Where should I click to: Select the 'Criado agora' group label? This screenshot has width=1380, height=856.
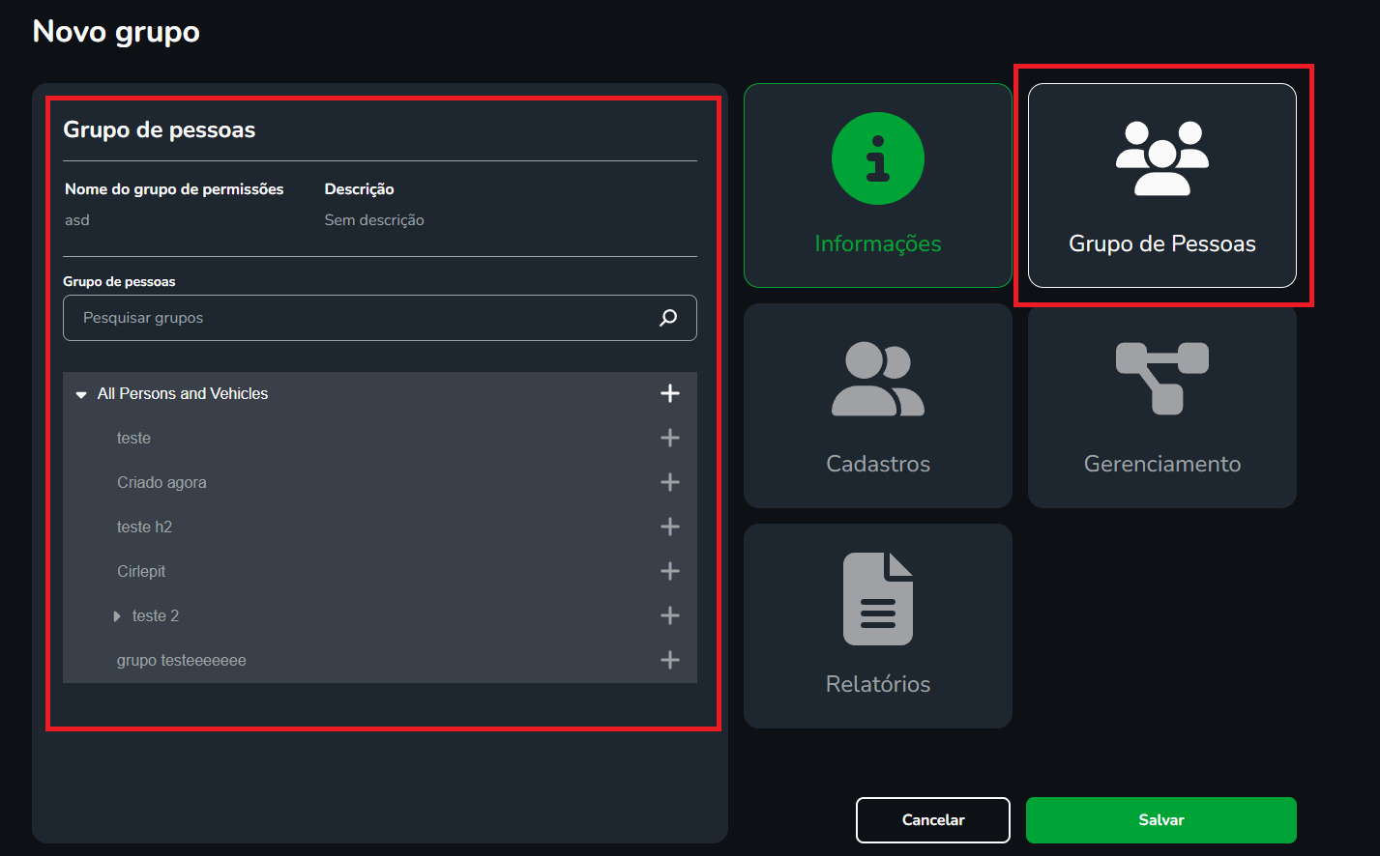pos(161,482)
